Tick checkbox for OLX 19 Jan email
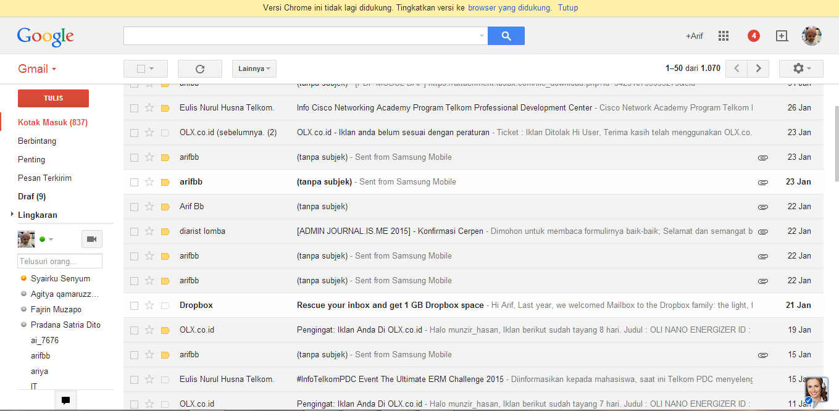This screenshot has height=411, width=839. tap(134, 330)
